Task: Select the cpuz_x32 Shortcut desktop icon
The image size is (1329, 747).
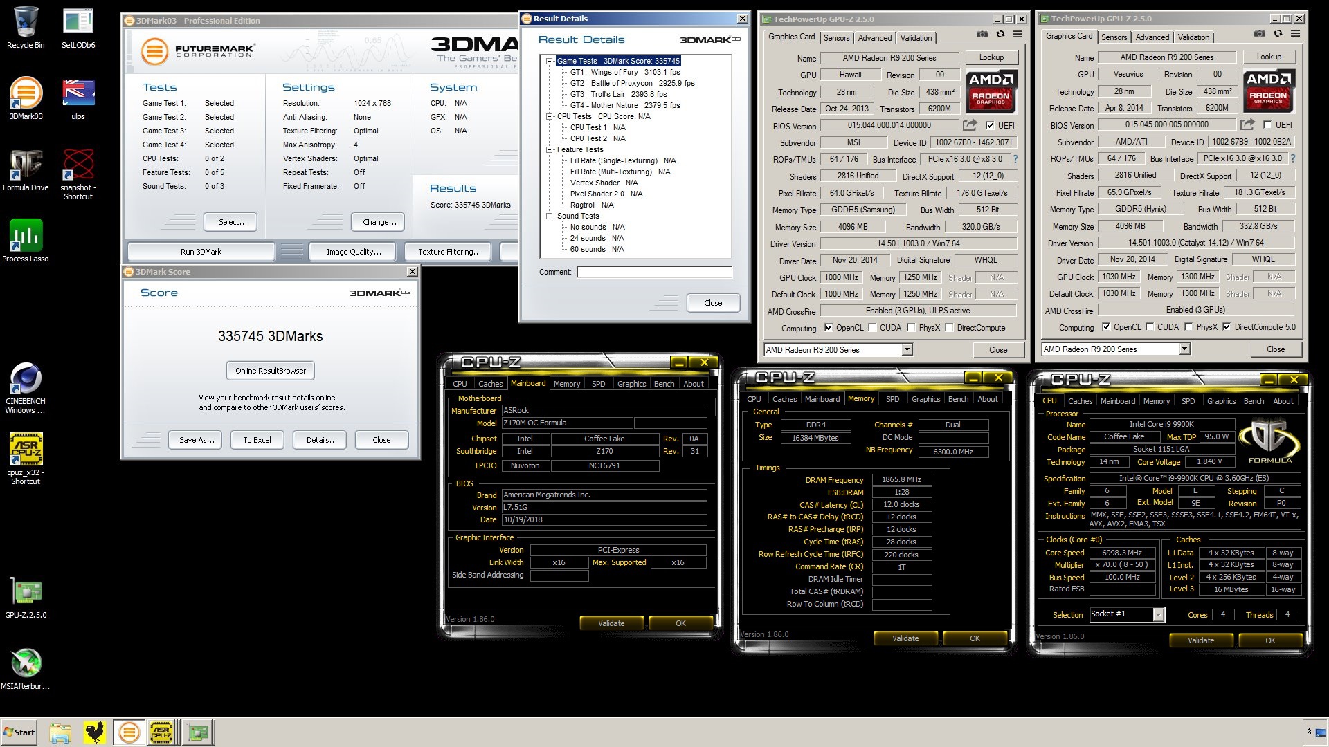Action: (x=26, y=459)
